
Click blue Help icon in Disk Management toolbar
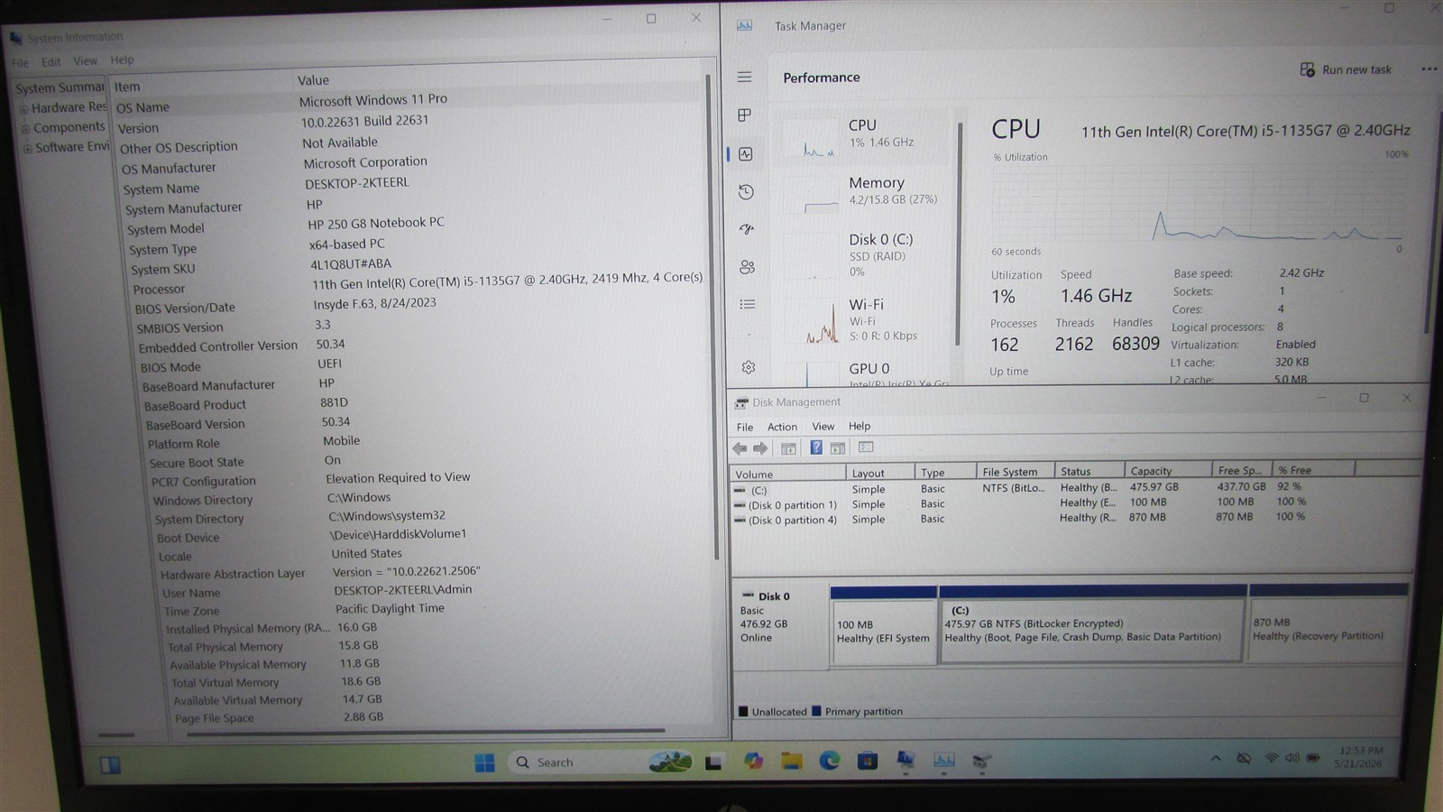point(816,448)
